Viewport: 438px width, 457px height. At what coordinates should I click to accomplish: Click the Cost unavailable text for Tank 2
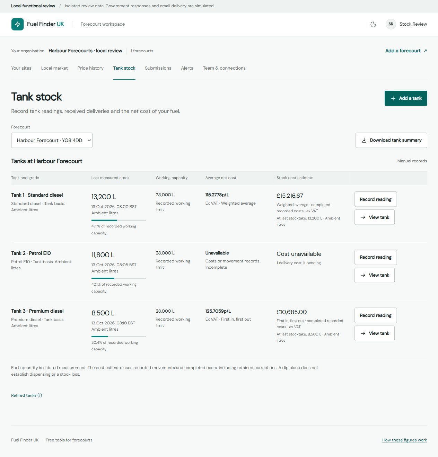299,254
